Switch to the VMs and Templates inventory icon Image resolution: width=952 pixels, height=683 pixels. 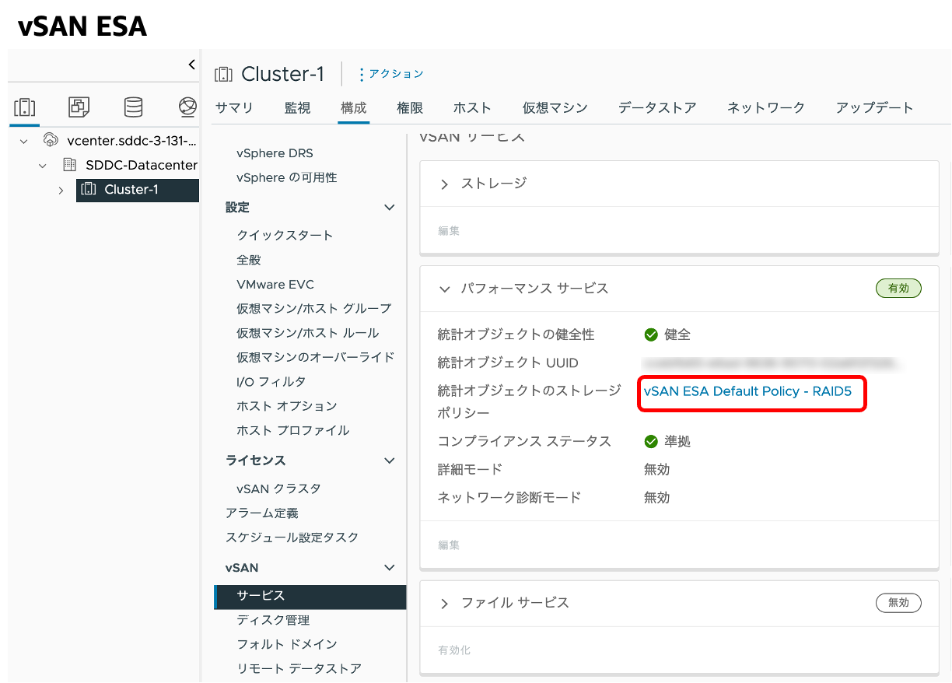tap(78, 107)
